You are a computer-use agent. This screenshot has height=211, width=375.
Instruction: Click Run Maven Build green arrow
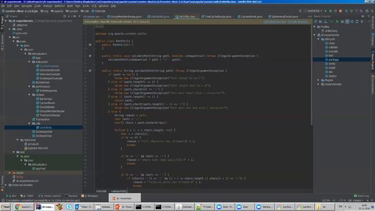pyautogui.click(x=337, y=22)
